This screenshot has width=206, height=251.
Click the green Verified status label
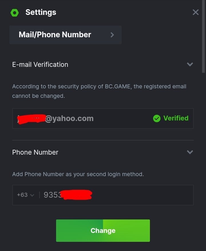[176, 118]
